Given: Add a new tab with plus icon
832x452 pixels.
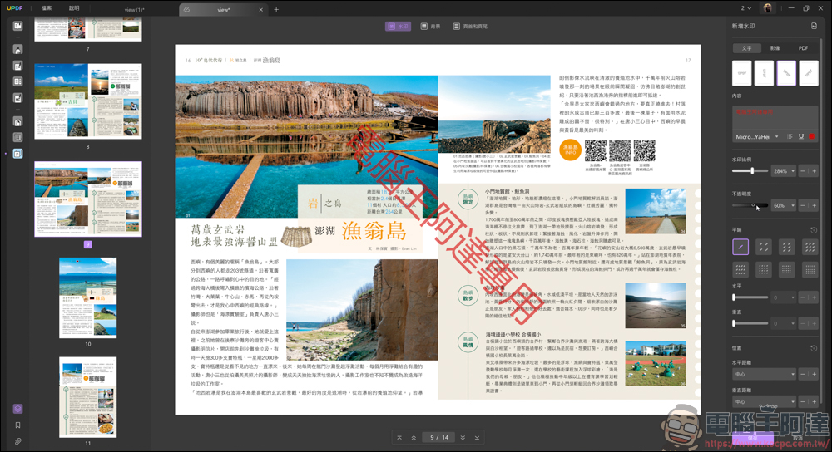Looking at the screenshot, I should point(276,9).
